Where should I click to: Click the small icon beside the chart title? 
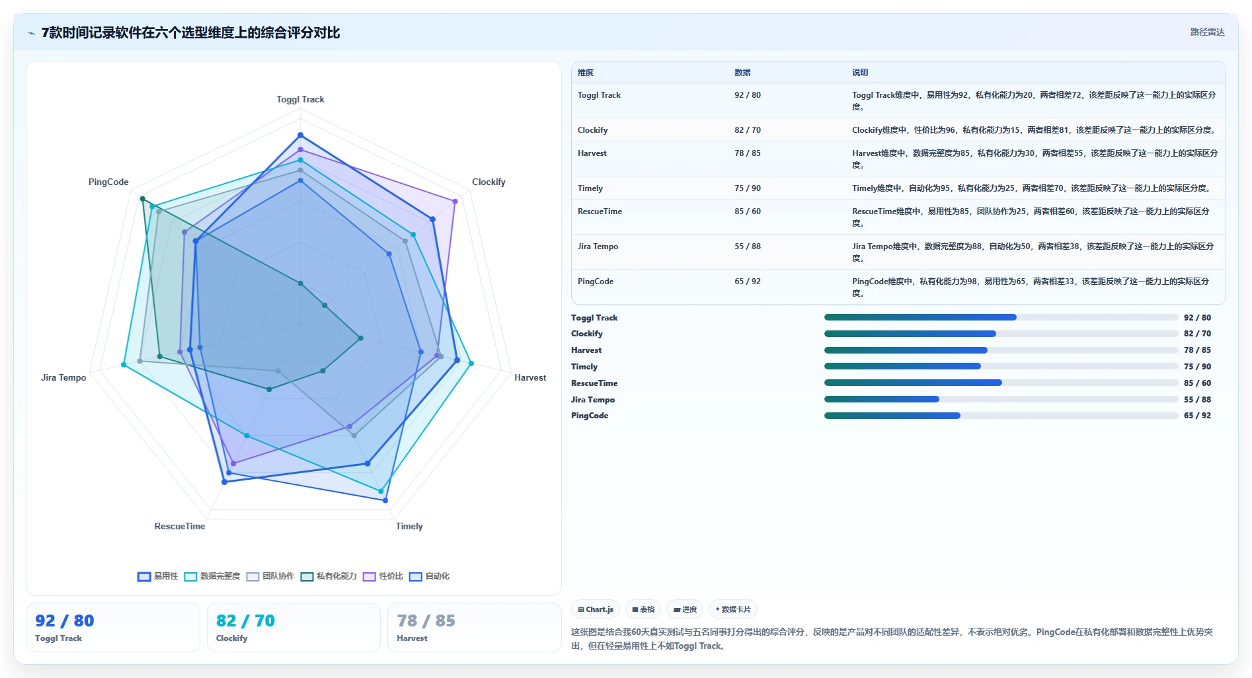click(x=31, y=33)
